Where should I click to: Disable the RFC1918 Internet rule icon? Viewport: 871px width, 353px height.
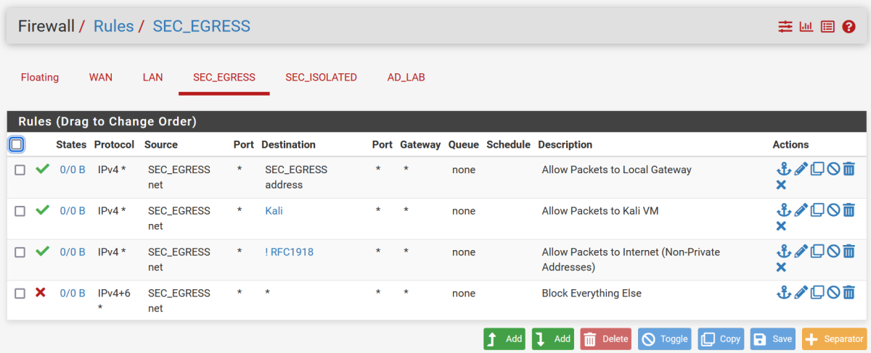(833, 252)
